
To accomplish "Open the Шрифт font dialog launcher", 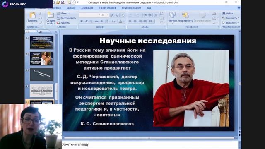I will (124, 27).
